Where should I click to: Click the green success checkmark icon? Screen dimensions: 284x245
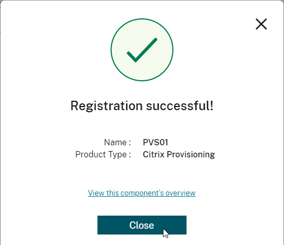(x=142, y=50)
